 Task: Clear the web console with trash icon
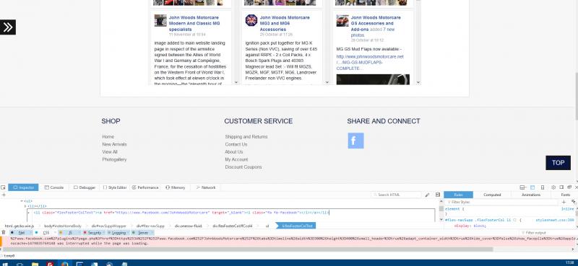click(4, 233)
